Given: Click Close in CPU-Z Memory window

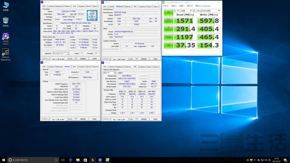Looking at the screenshot, I should pyautogui.click(x=94, y=119).
